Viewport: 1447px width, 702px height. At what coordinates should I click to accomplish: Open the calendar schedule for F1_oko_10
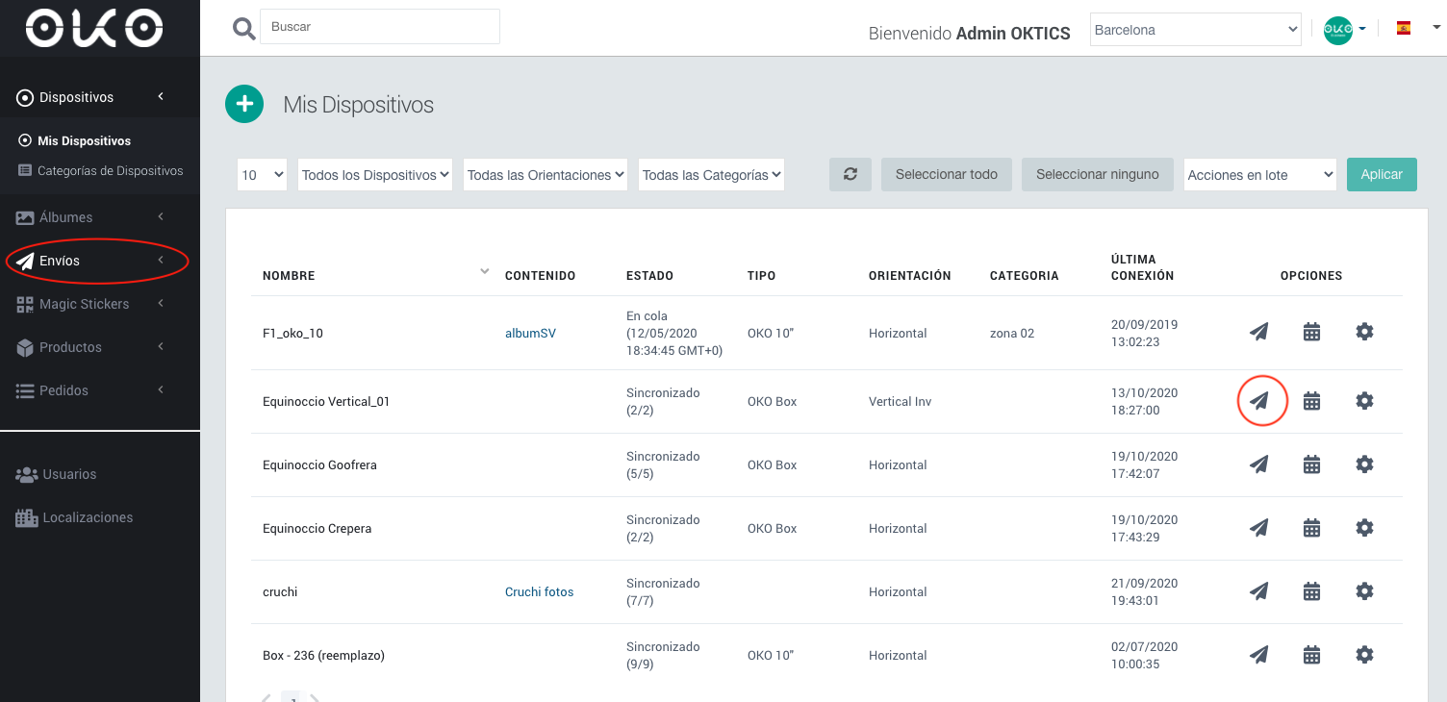pyautogui.click(x=1311, y=332)
